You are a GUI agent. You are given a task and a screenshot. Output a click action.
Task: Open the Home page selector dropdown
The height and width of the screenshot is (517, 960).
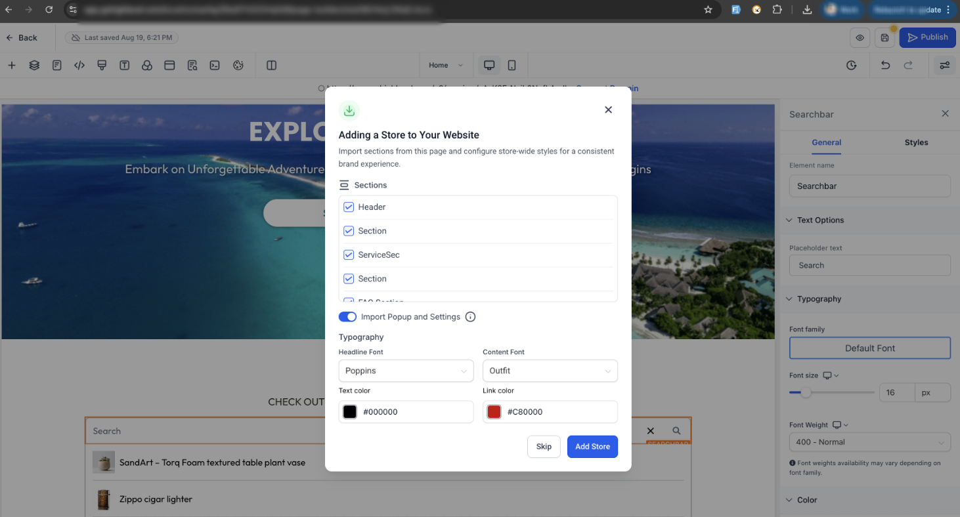[x=446, y=66]
